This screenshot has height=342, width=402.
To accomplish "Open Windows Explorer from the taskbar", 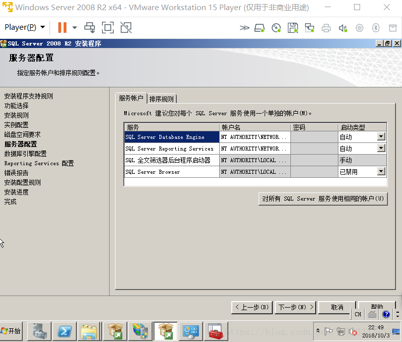I will point(89,331).
